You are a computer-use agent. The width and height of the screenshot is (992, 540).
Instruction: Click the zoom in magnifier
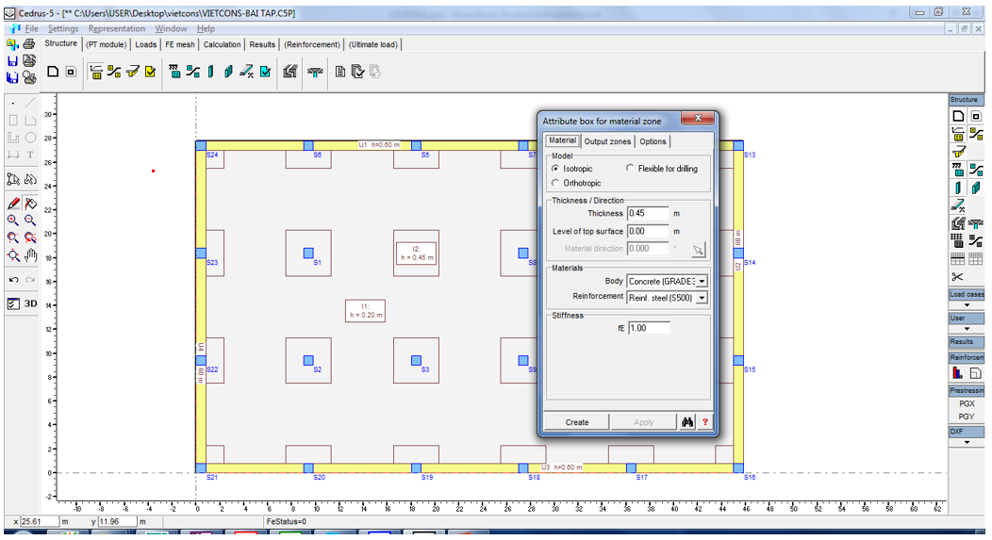[x=13, y=221]
